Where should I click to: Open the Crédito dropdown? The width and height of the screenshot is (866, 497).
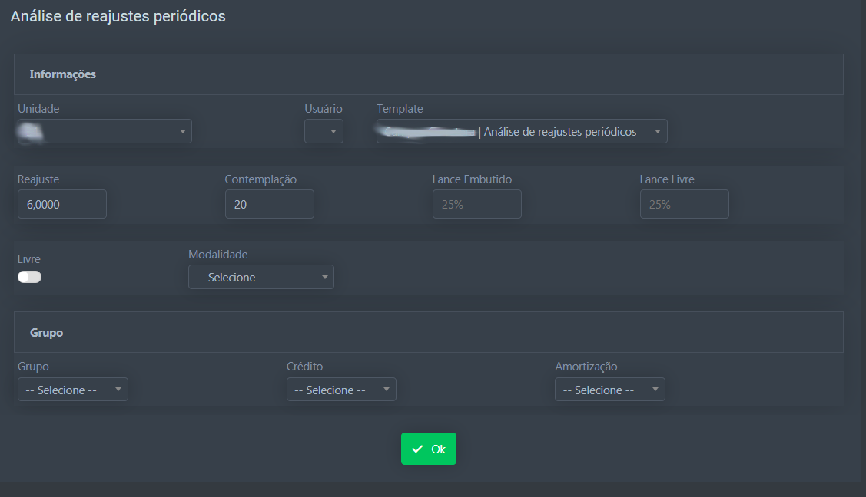(x=341, y=390)
